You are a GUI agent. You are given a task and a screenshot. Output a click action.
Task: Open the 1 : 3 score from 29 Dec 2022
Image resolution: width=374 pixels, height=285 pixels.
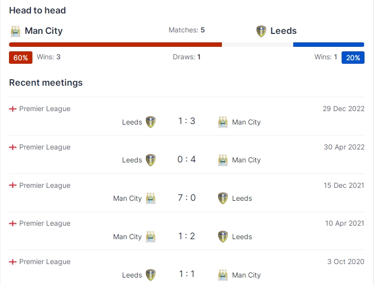click(187, 121)
